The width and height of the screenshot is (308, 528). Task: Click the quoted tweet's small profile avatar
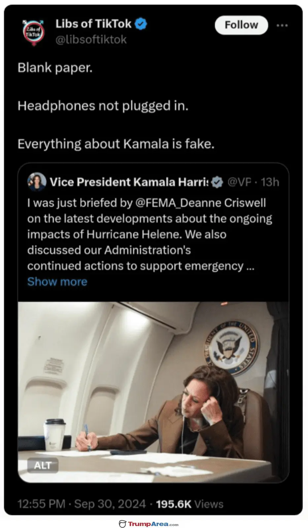click(x=37, y=182)
